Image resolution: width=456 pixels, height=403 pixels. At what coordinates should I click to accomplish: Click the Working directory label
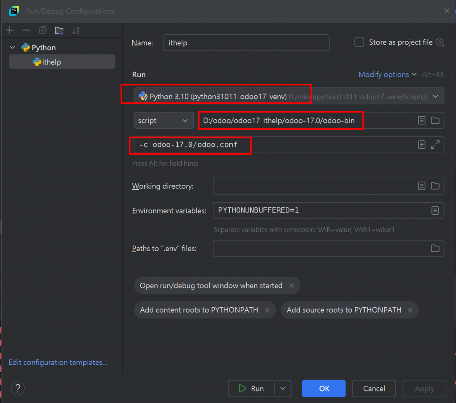[x=163, y=186]
